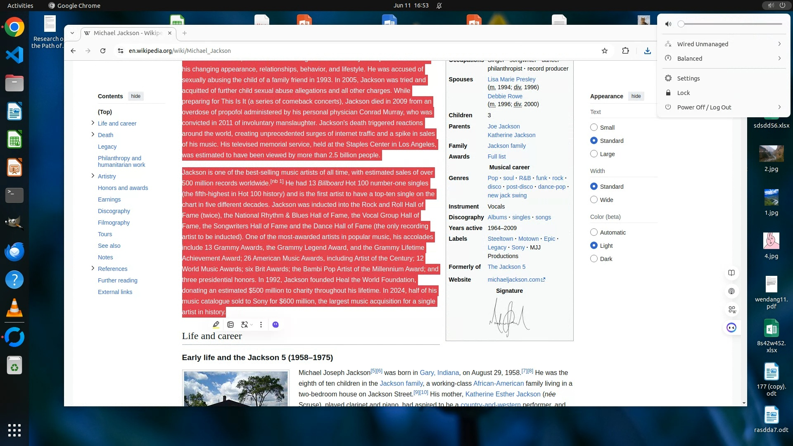793x446 pixels.
Task: Select the Dark color option
Action: [594, 259]
